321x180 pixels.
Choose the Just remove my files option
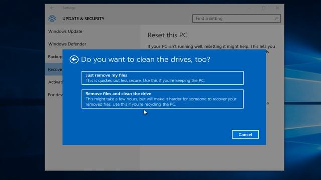163,78
